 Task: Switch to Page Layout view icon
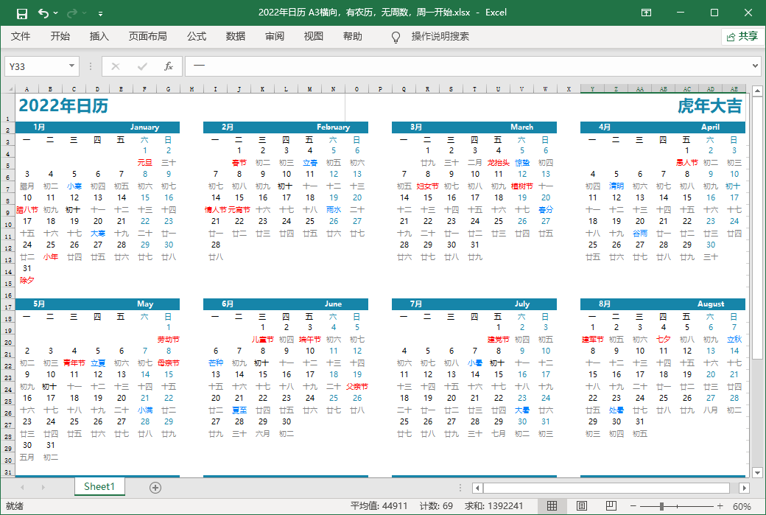tap(581, 506)
